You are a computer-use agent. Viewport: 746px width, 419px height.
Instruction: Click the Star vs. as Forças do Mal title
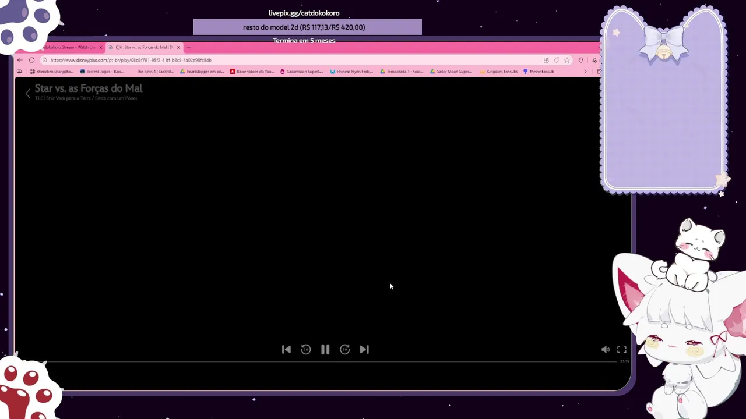[x=89, y=88]
